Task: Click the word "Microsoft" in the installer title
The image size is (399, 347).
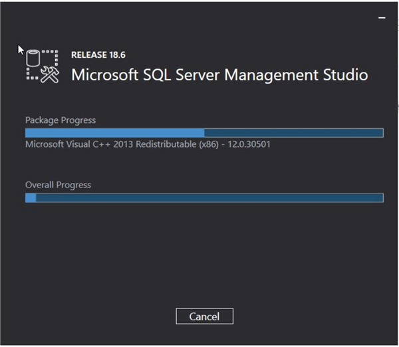Action: (104, 74)
